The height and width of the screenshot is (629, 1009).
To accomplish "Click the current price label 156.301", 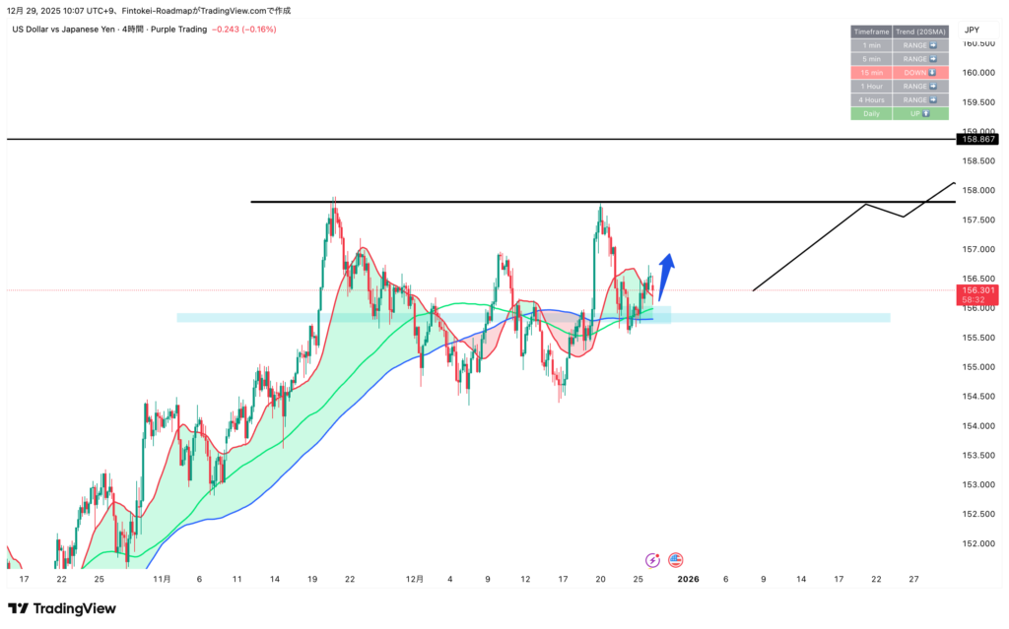I will click(x=976, y=290).
